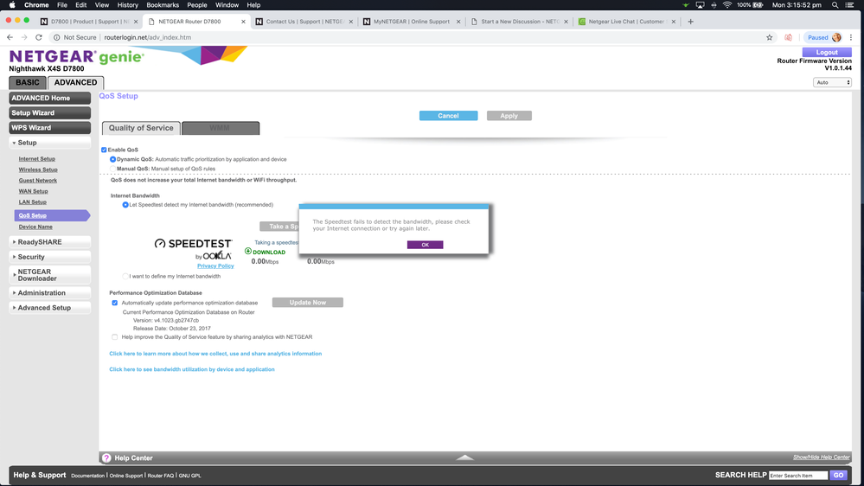Viewport: 864px width, 486px height.
Task: Open the History menu
Action: pos(128,5)
